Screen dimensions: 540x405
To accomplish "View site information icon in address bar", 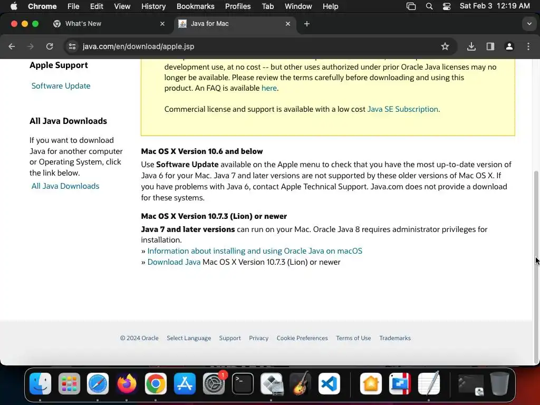I will [x=72, y=46].
